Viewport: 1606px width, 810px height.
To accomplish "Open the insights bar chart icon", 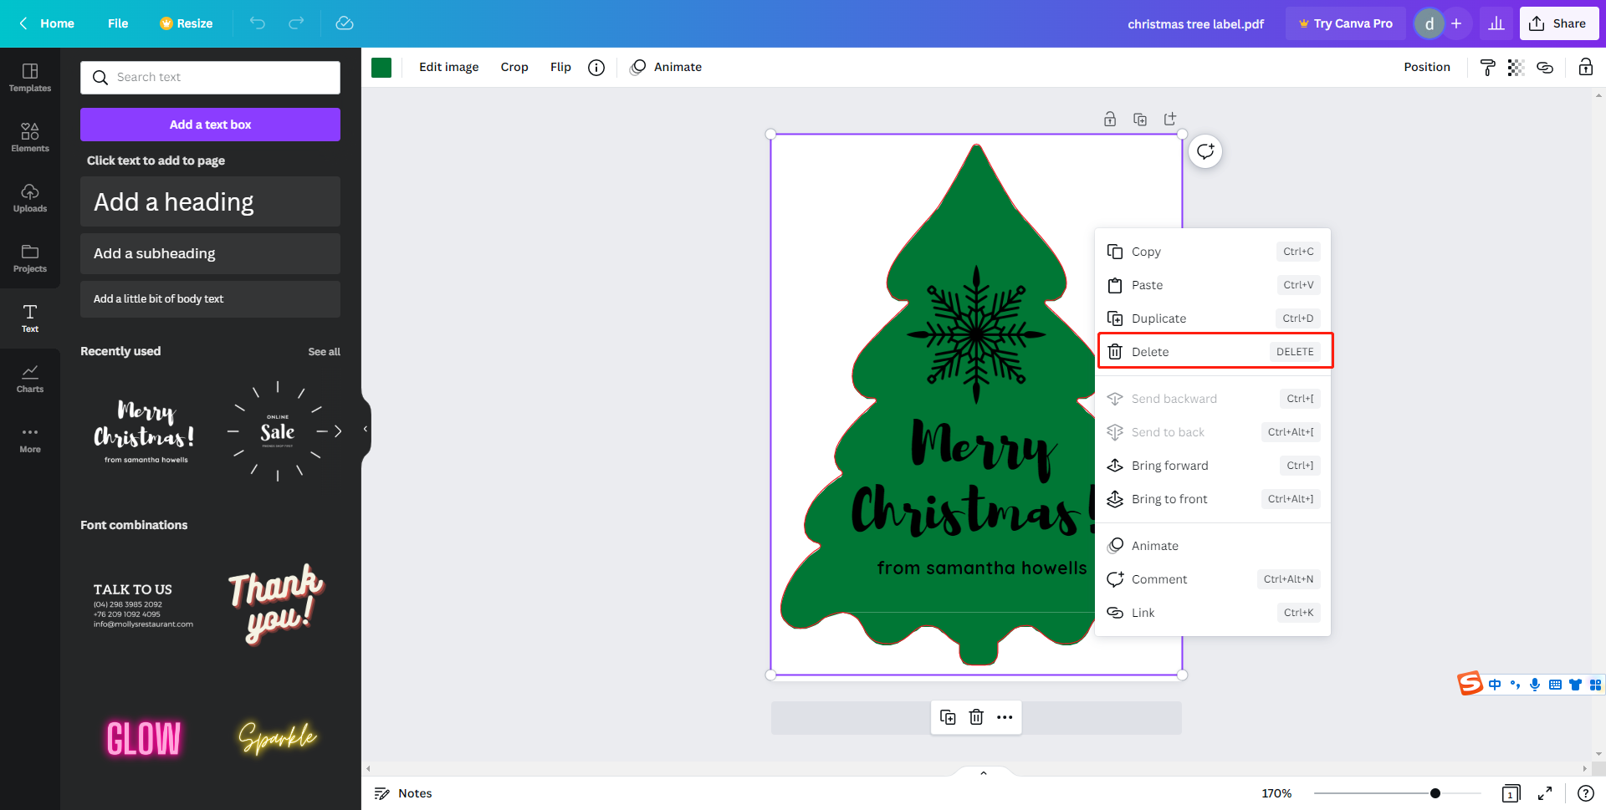I will click(1496, 23).
